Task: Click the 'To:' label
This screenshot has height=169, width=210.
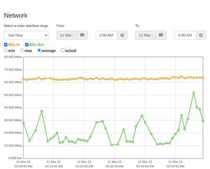Action: [137, 26]
